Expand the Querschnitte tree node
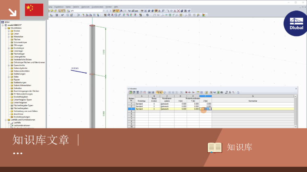 [9, 66]
